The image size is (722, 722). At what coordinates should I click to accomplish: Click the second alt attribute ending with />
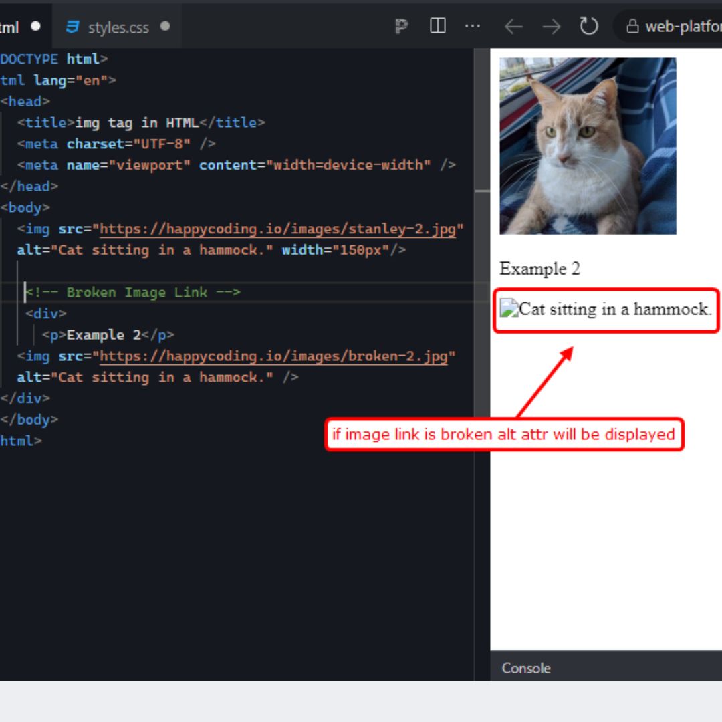tap(158, 377)
